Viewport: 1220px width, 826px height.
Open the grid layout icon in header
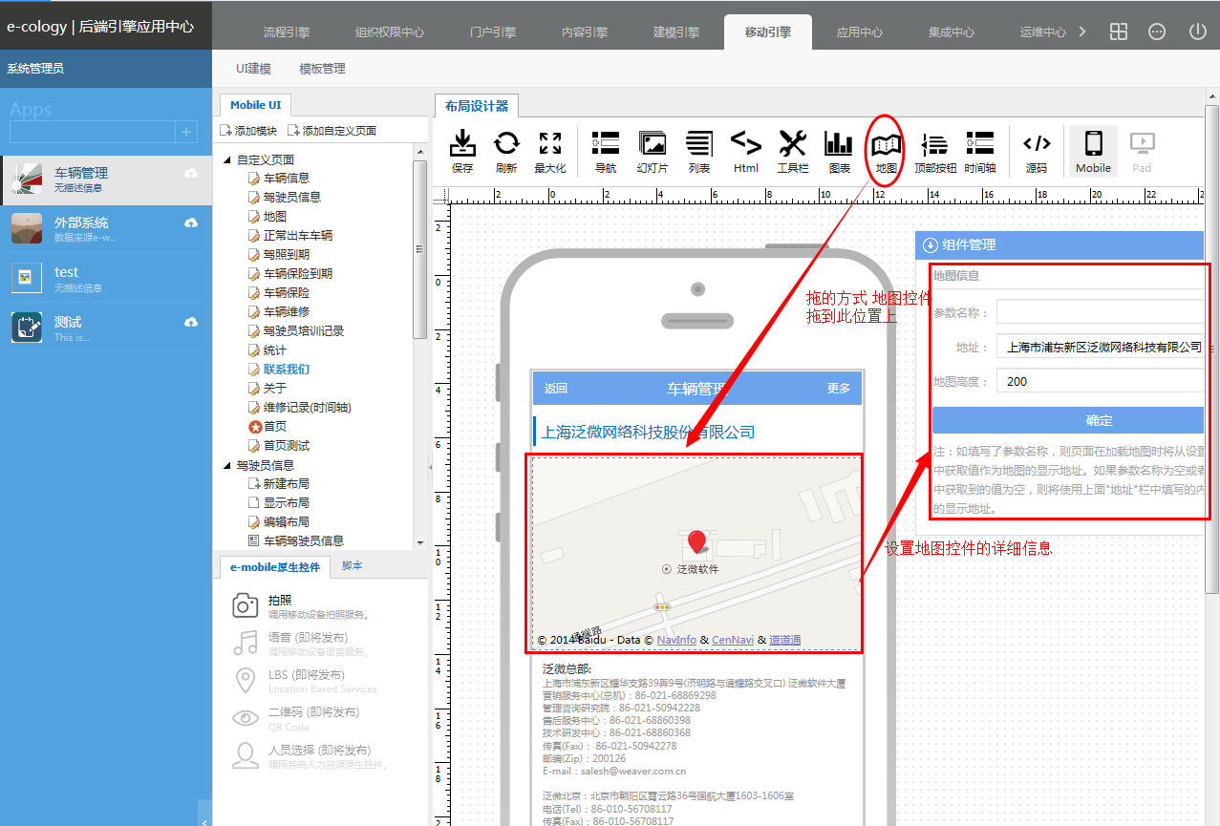[x=1119, y=32]
